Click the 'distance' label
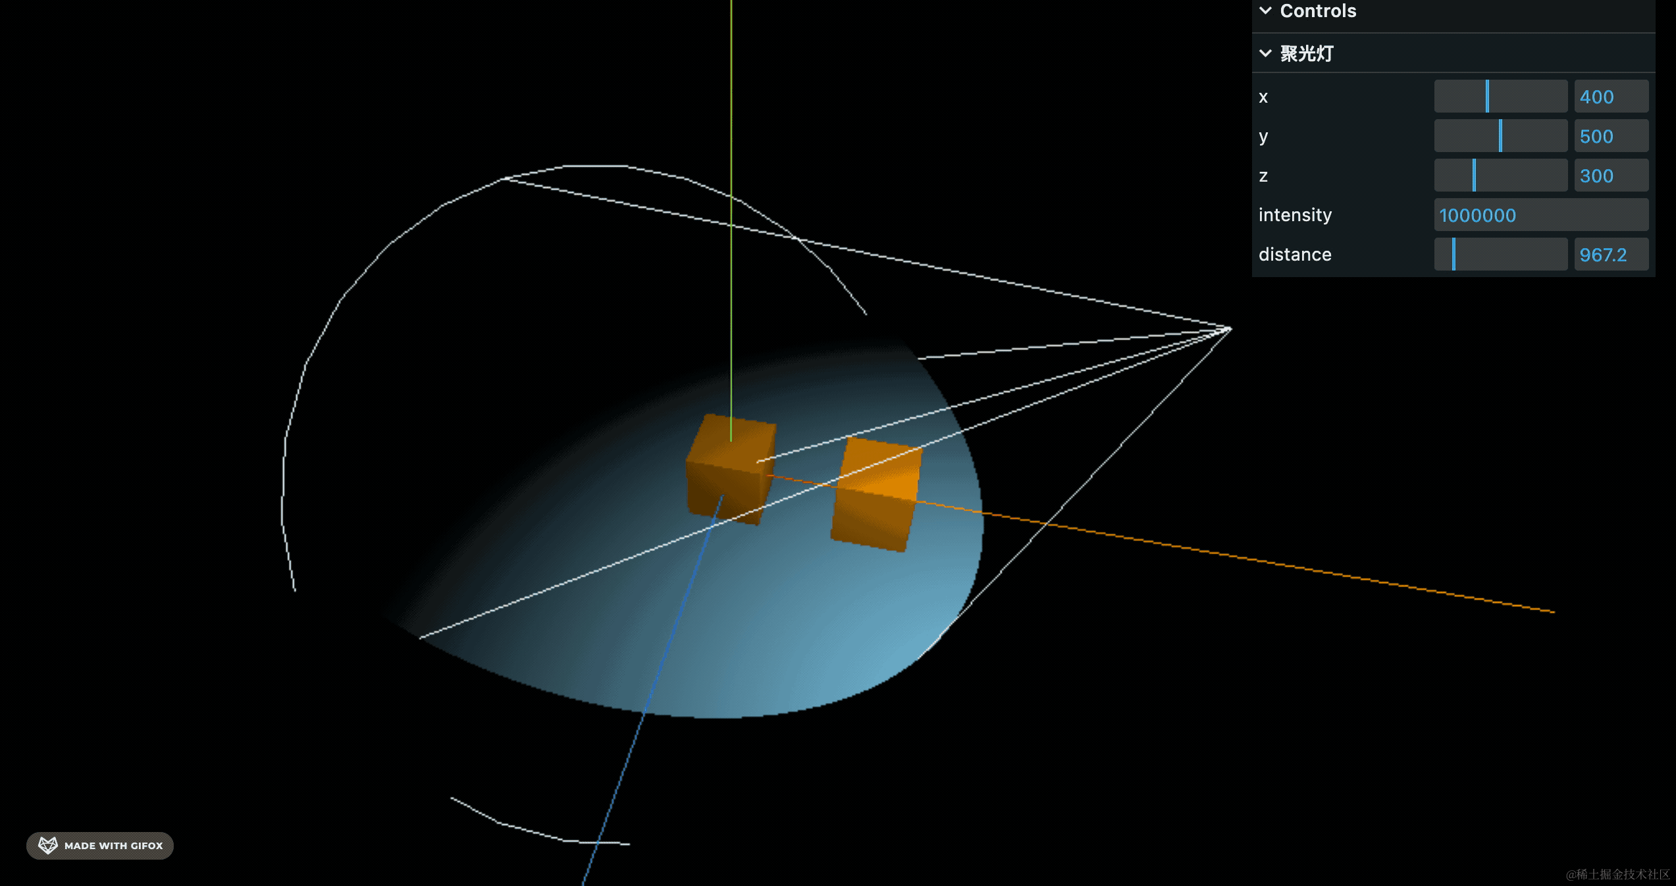This screenshot has height=886, width=1676. click(x=1295, y=255)
